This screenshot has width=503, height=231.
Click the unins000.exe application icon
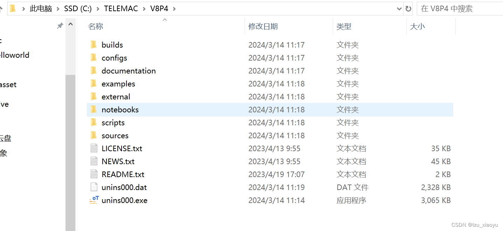94,200
